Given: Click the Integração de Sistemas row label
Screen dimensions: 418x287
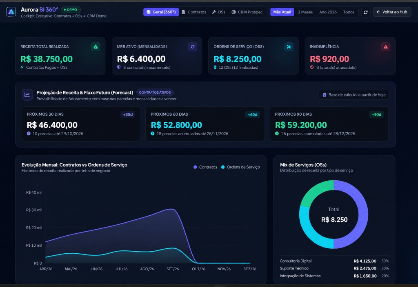Looking at the screenshot, I should 300,276.
